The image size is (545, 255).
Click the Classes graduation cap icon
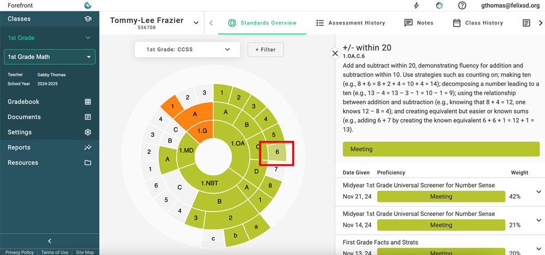88,19
